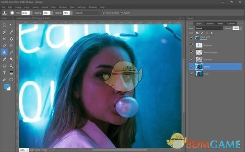245x152 pixels.
Task: Open the Layer menu
Action: (x=27, y=7)
